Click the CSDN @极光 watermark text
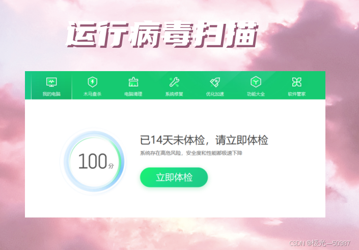This screenshot has width=359, height=250. coord(320,243)
